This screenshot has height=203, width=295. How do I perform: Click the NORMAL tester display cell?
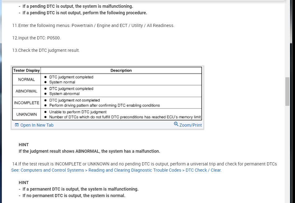pos(26,79)
